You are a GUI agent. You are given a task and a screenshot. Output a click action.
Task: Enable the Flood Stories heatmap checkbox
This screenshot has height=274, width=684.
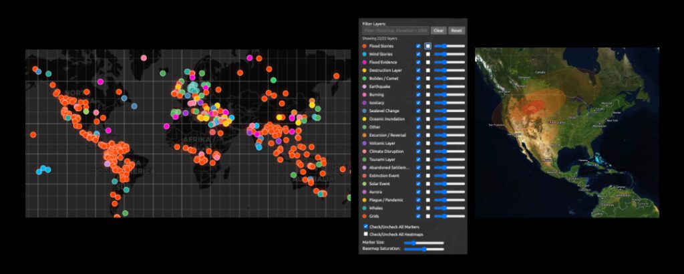coord(428,46)
